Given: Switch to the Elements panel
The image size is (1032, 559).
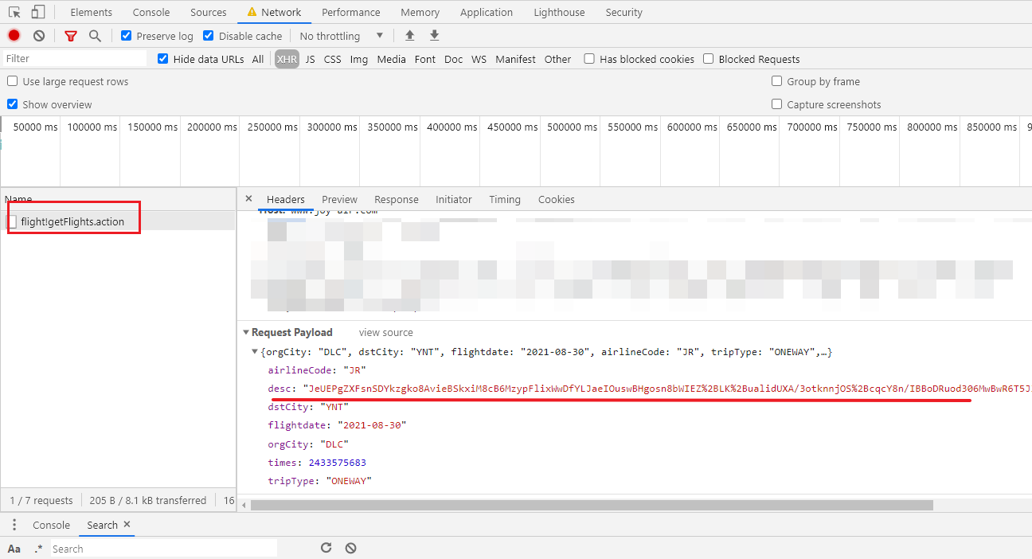Looking at the screenshot, I should (x=91, y=12).
